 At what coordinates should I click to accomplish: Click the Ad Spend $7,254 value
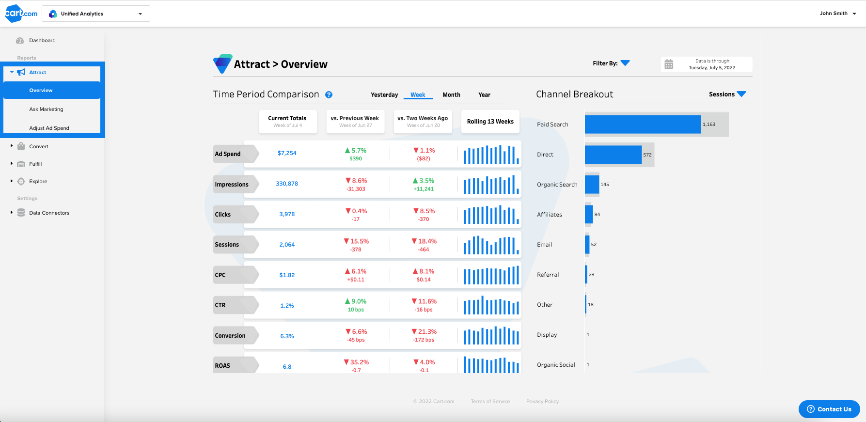pyautogui.click(x=287, y=153)
